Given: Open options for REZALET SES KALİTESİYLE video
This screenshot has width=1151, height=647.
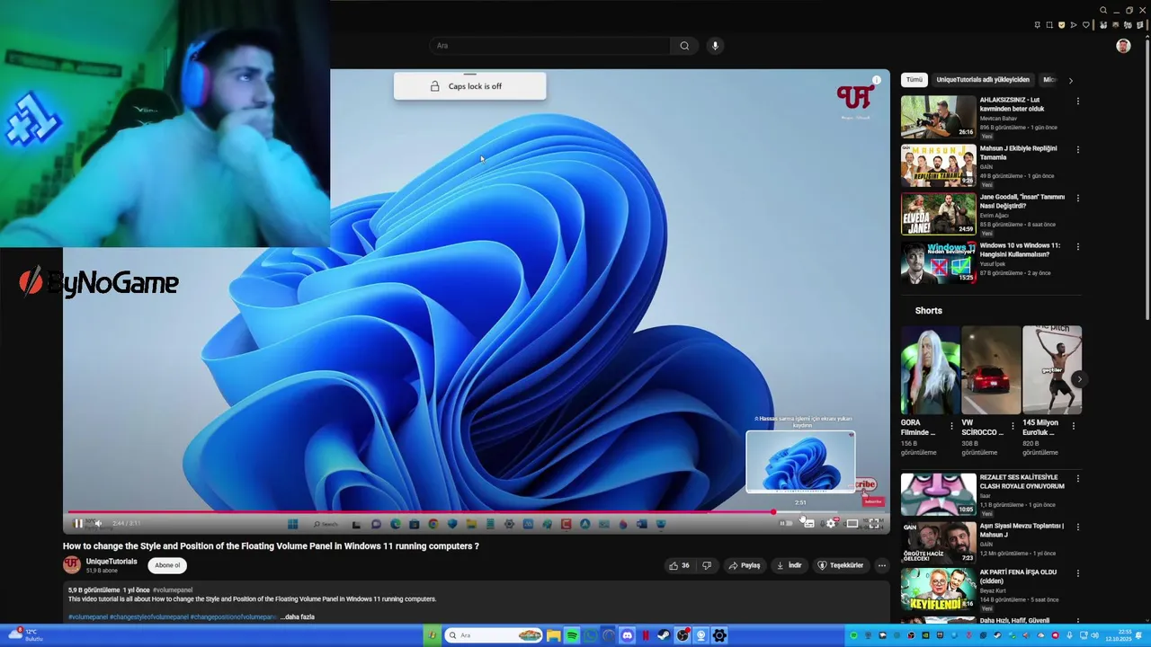Looking at the screenshot, I should pyautogui.click(x=1077, y=478).
